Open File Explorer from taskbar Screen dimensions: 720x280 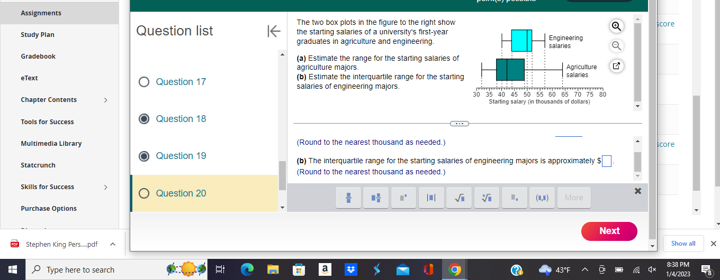[273, 270]
